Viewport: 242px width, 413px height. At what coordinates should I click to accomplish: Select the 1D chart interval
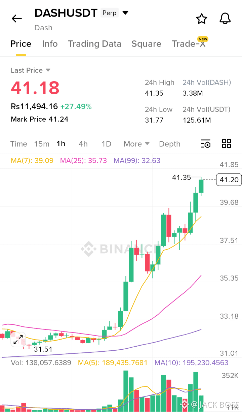pos(106,144)
